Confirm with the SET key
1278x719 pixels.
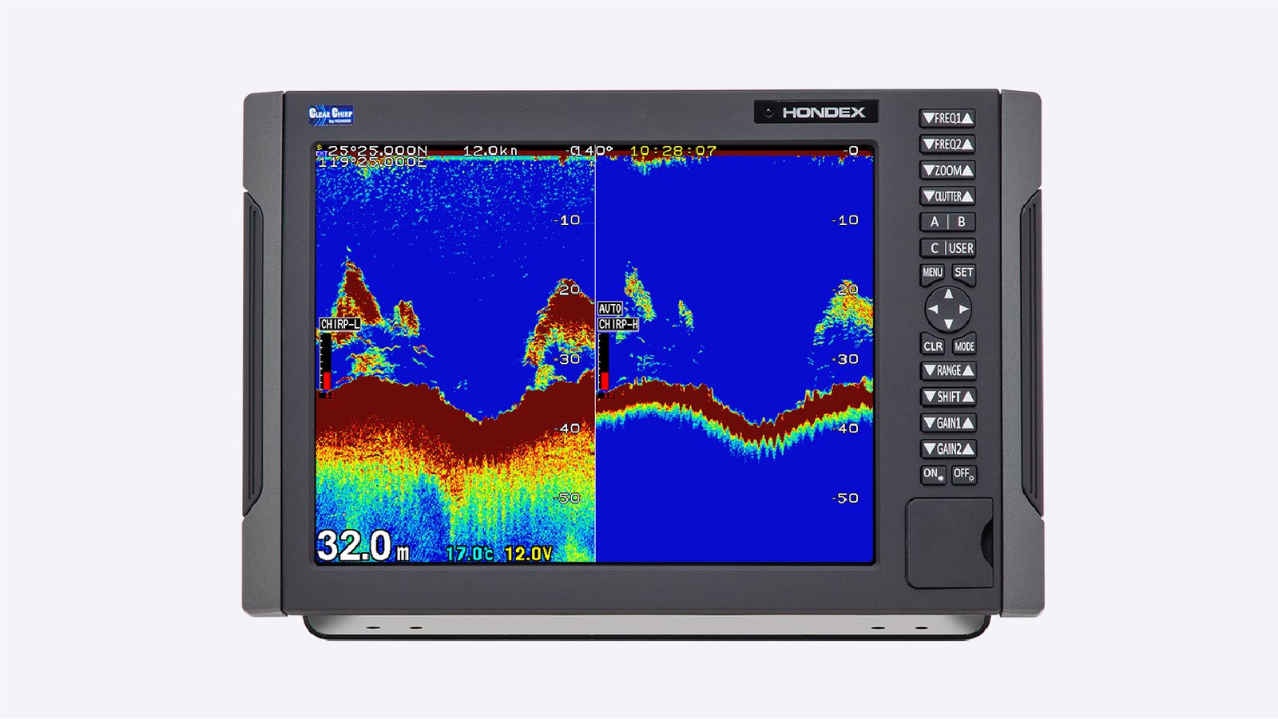click(x=964, y=273)
